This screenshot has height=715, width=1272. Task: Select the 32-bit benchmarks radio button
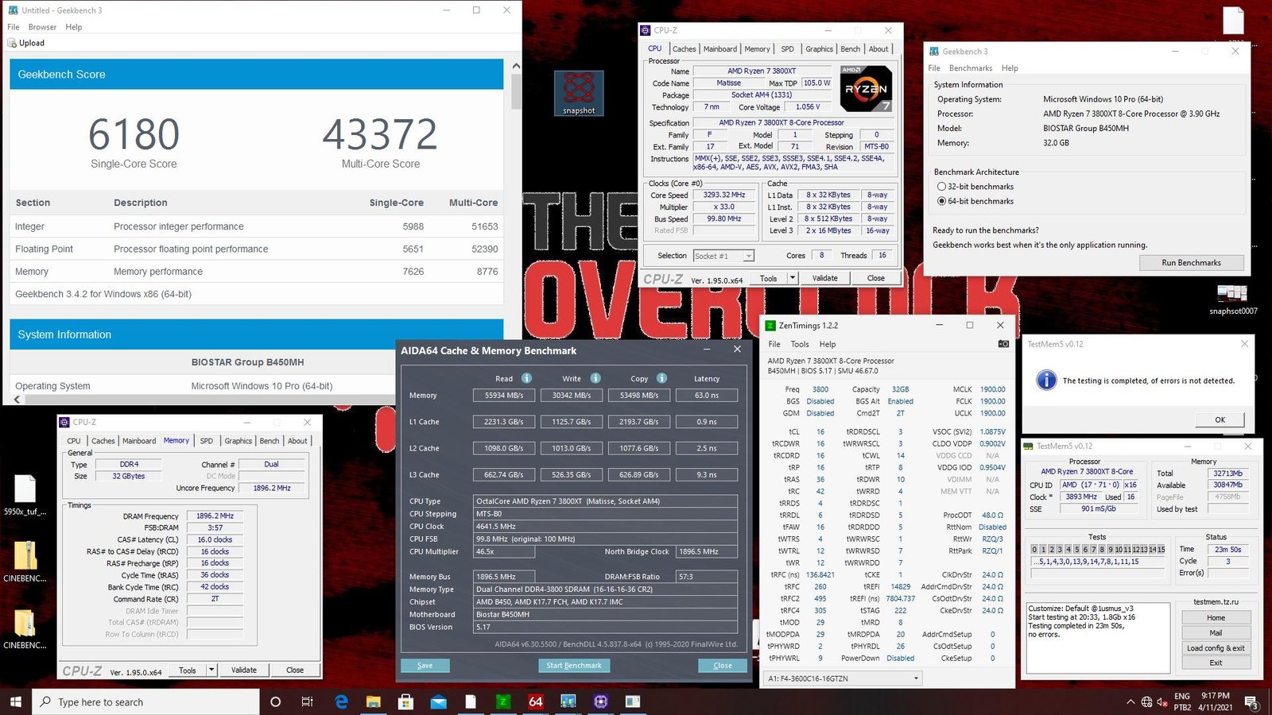[941, 187]
